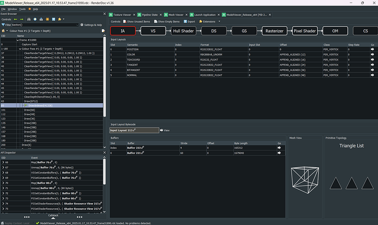Expand API Inspector row 66 Map

(3, 162)
